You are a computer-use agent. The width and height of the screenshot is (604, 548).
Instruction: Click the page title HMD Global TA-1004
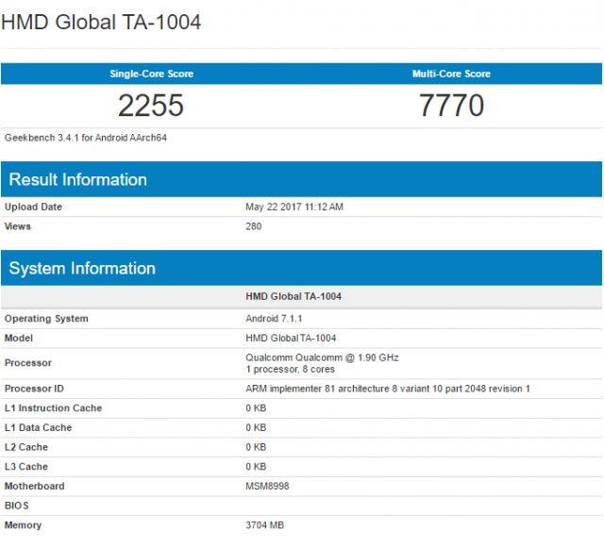tap(101, 22)
